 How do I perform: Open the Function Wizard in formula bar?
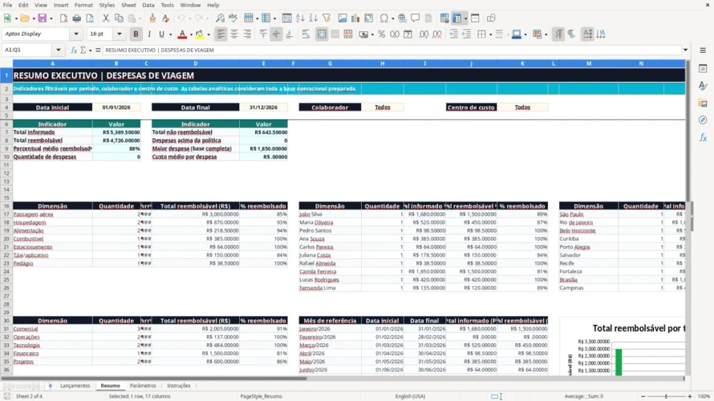74,50
